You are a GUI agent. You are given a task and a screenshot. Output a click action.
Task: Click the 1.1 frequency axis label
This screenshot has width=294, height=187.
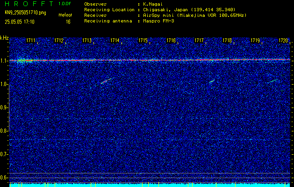click(4, 61)
